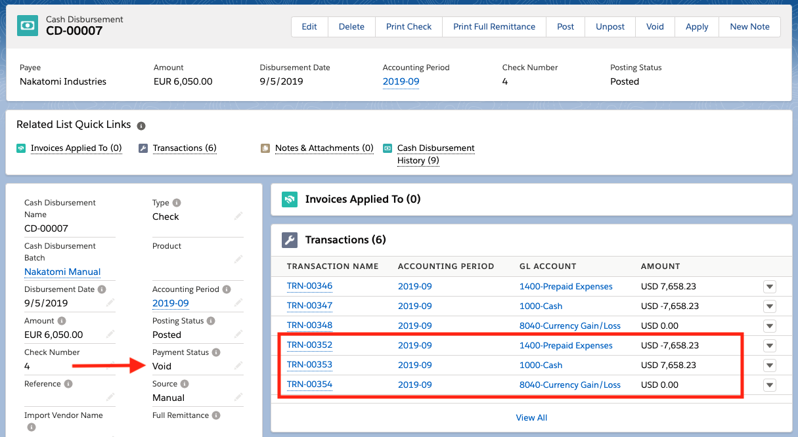The width and height of the screenshot is (798, 437).
Task: Click the info icon next to Reference
Action: 68,384
